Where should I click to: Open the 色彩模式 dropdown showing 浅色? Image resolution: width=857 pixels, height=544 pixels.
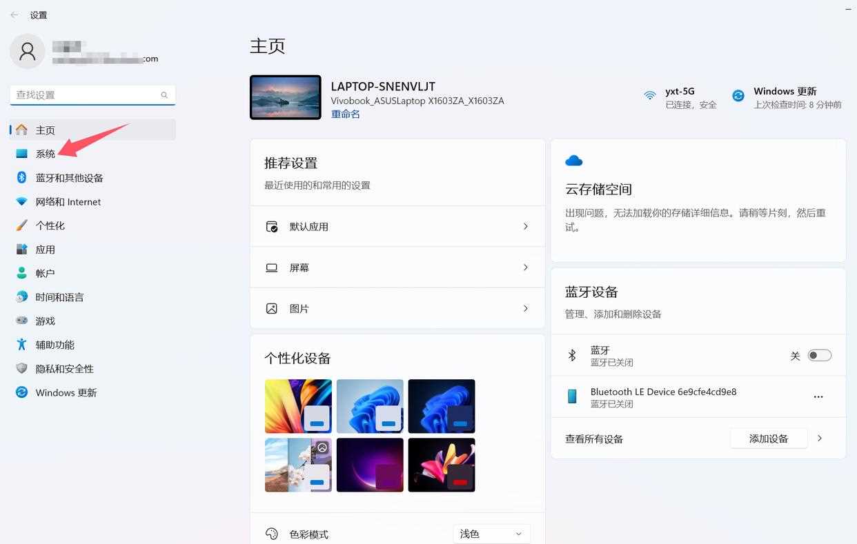(x=491, y=533)
